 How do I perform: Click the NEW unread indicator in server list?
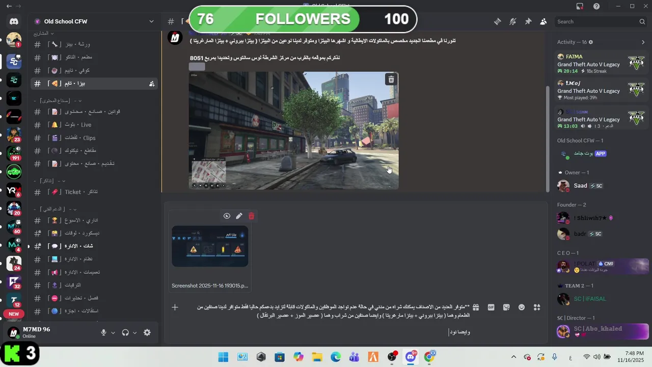14,314
